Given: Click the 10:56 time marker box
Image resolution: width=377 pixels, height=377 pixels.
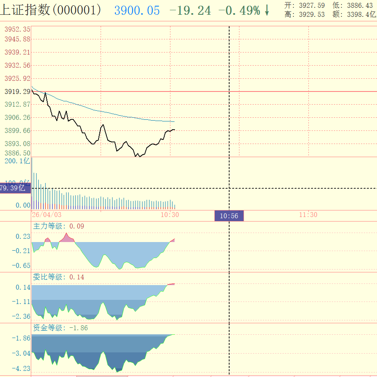Looking at the screenshot, I should [228, 215].
